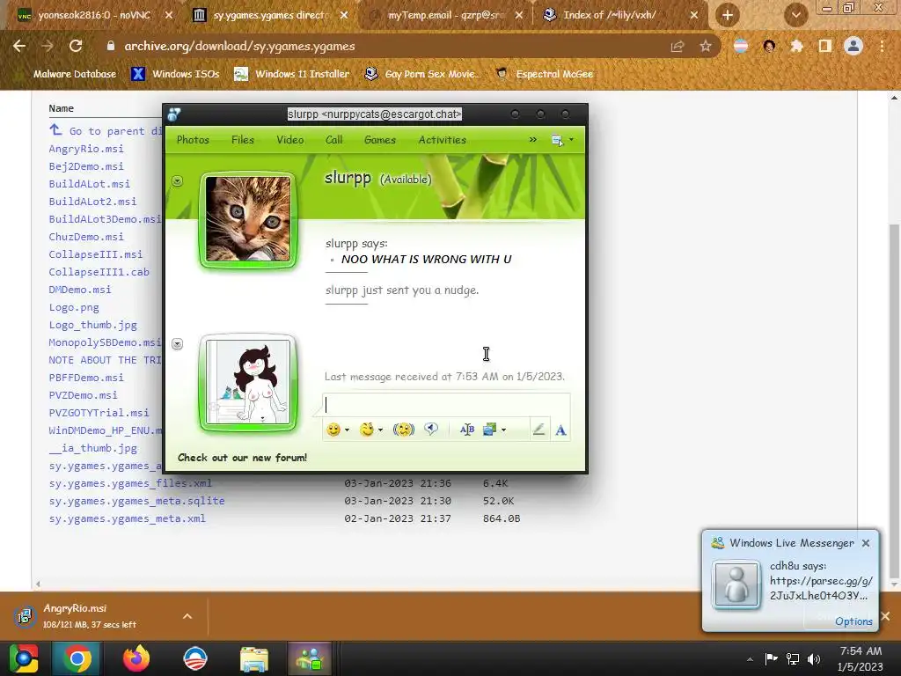Open the Malware Database bookmark
The height and width of the screenshot is (676, 901).
pos(75,74)
